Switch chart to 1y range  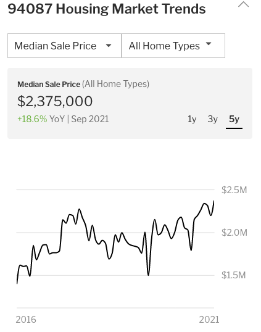[192, 119]
